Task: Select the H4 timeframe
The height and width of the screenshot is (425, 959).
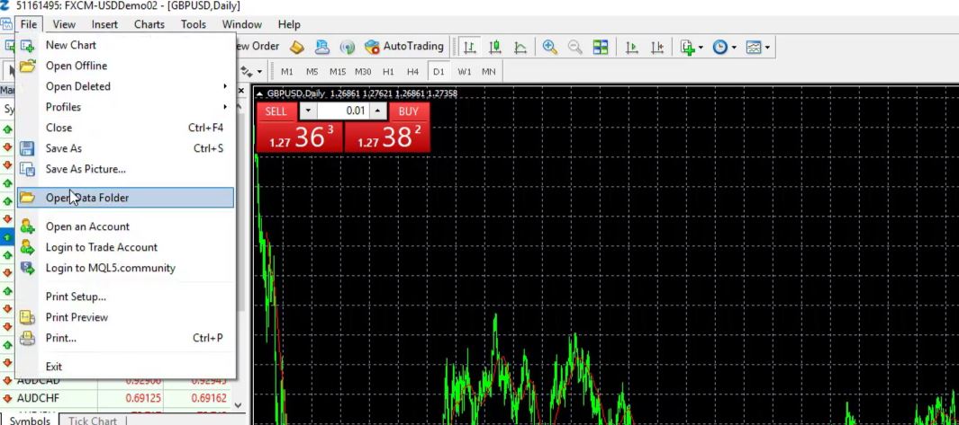Action: [412, 72]
